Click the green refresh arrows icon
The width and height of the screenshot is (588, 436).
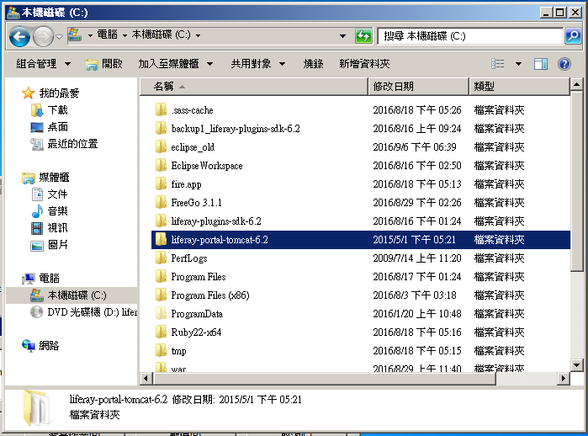pyautogui.click(x=363, y=36)
